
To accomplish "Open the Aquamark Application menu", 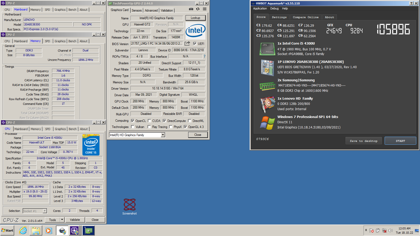I will tap(260, 8).
